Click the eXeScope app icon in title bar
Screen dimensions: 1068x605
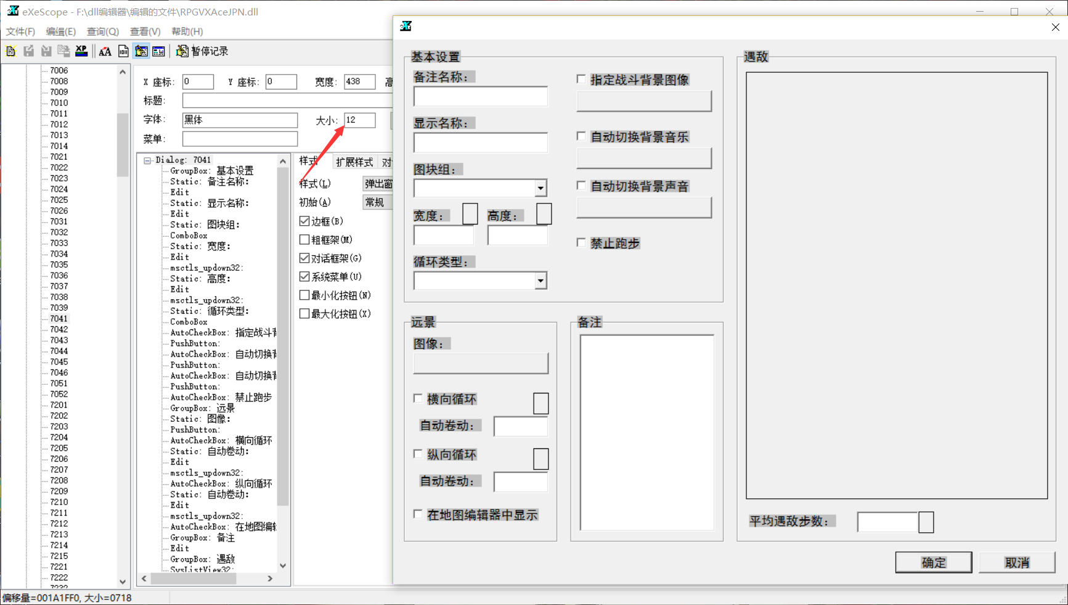tap(12, 11)
